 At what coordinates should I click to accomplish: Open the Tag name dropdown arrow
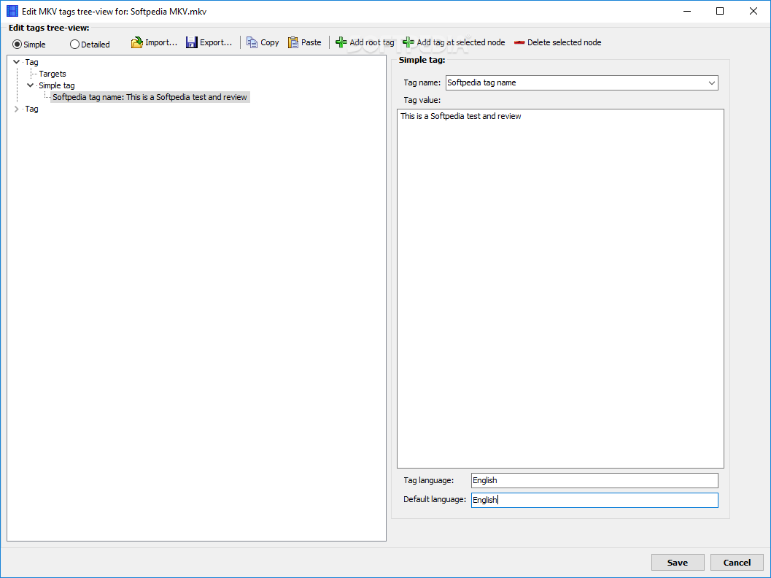711,82
